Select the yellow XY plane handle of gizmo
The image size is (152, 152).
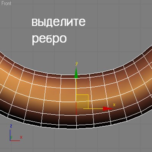(82, 101)
